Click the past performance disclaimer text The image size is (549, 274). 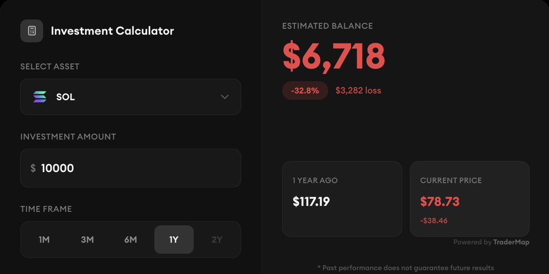pos(405,268)
